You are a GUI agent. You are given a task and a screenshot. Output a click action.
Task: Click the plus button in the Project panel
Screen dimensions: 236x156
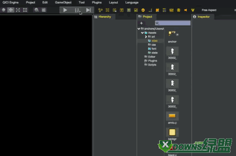coord(142,23)
